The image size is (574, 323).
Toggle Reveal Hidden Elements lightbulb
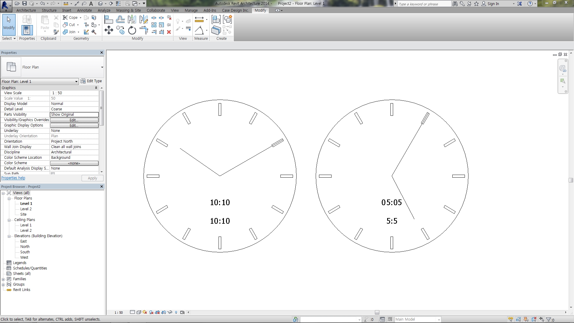[176, 312]
